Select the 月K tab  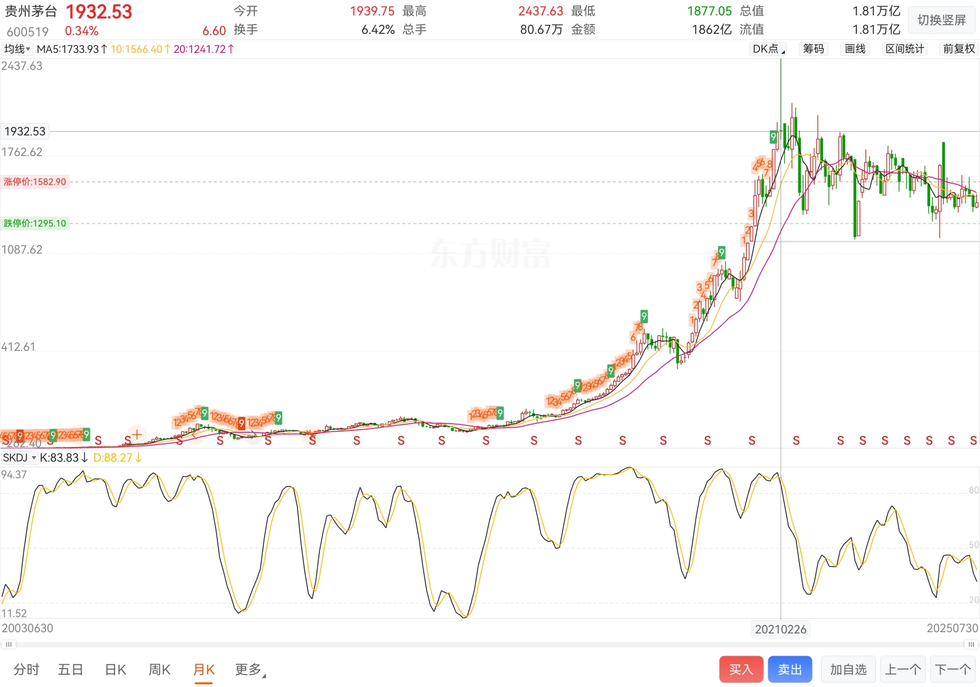(204, 670)
